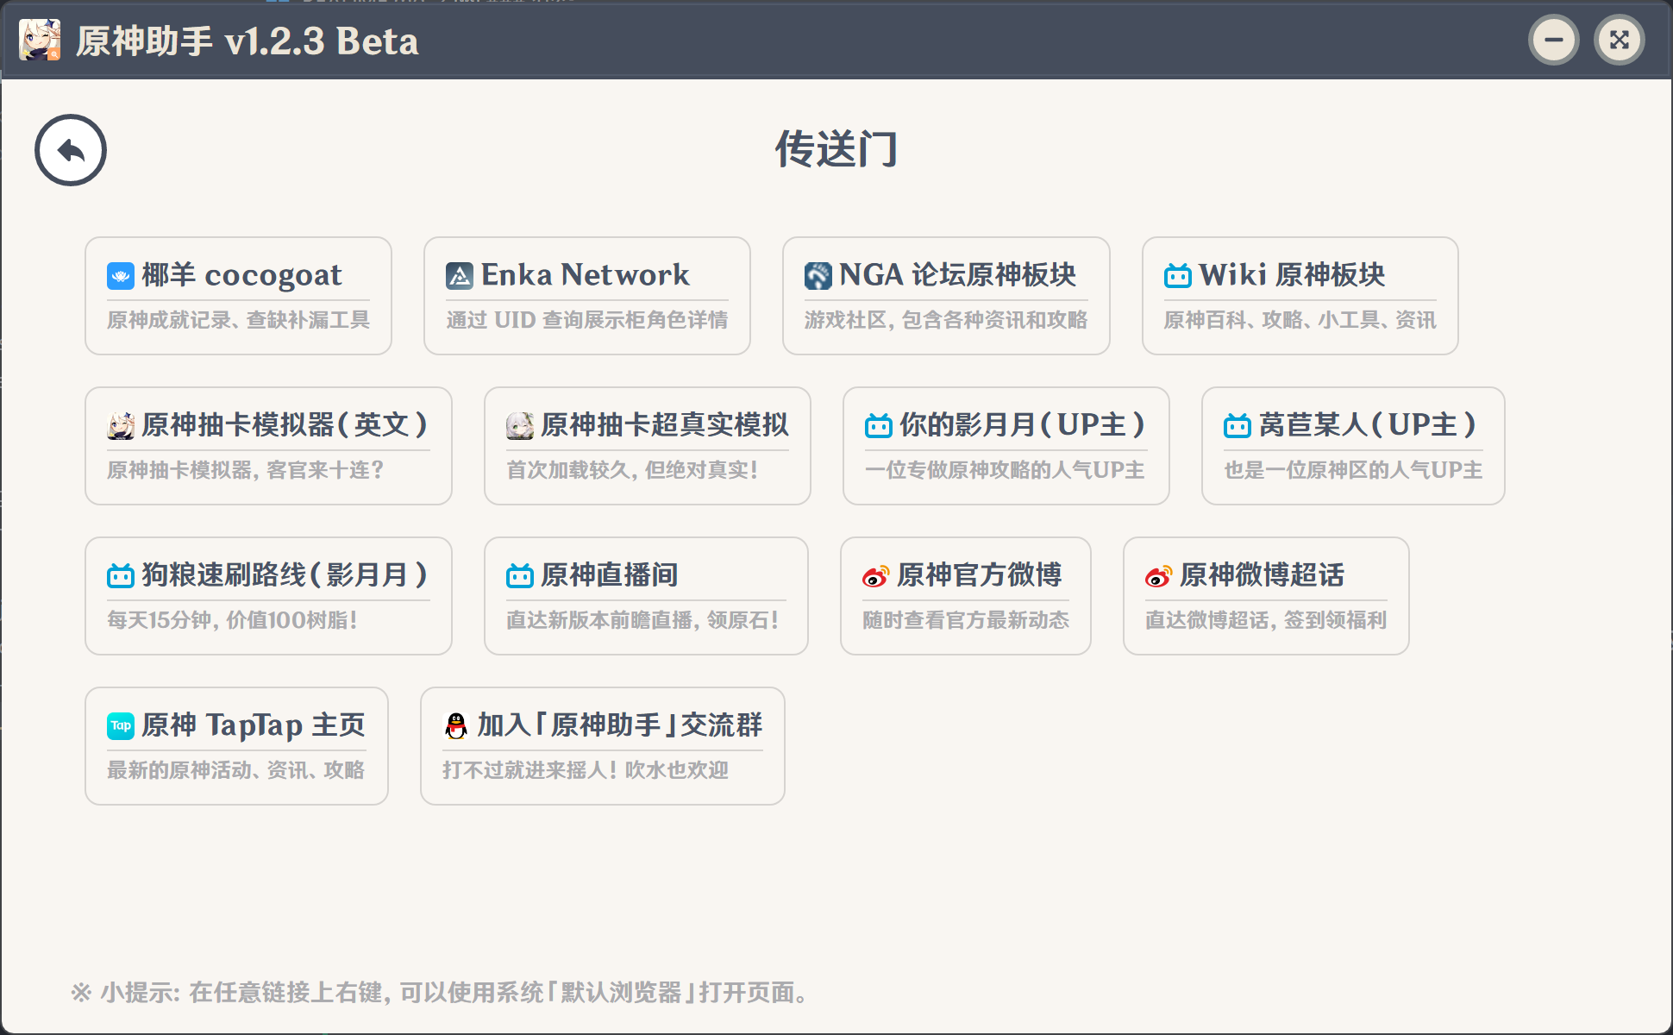Screen dimensions: 1673x1035
Task: Click the cocogoat blue site icon
Action: point(121,276)
